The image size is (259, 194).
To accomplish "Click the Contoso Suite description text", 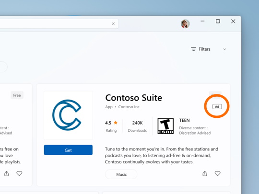I will pyautogui.click(x=162, y=156).
